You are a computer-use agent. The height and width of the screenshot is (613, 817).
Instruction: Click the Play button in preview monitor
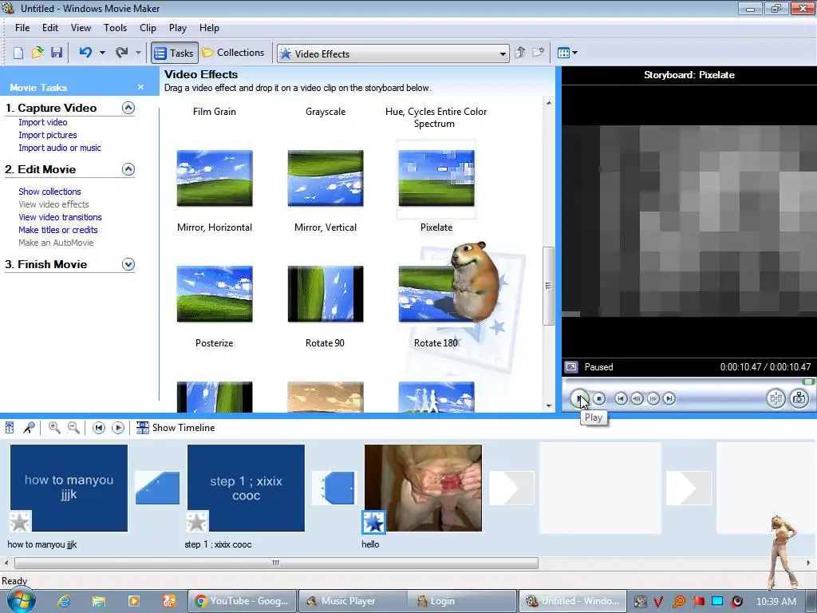click(x=579, y=399)
